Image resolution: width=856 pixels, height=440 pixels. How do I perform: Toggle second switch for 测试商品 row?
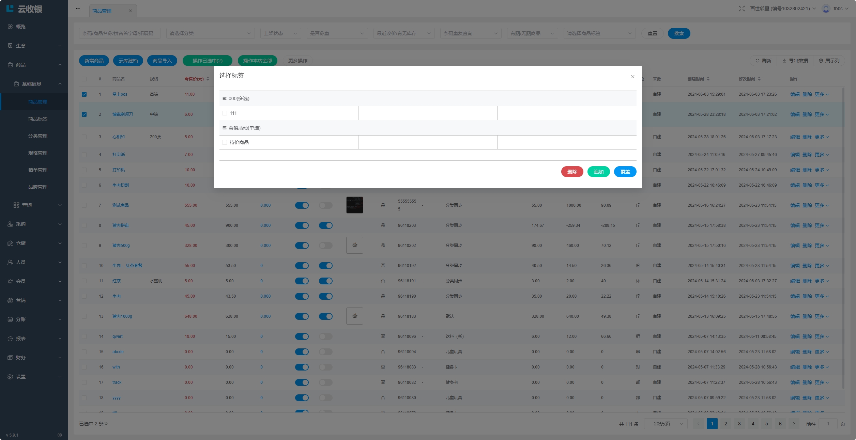coord(325,205)
